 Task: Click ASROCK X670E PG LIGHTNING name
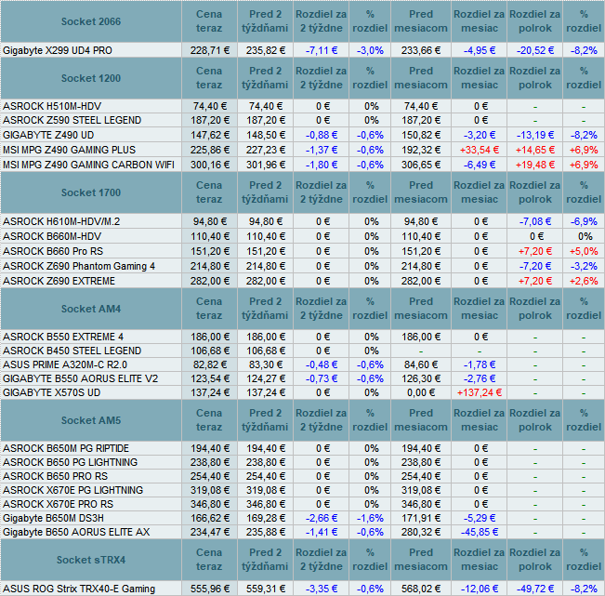click(72, 490)
